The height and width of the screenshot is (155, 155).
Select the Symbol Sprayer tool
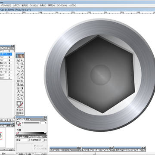tap(18, 84)
